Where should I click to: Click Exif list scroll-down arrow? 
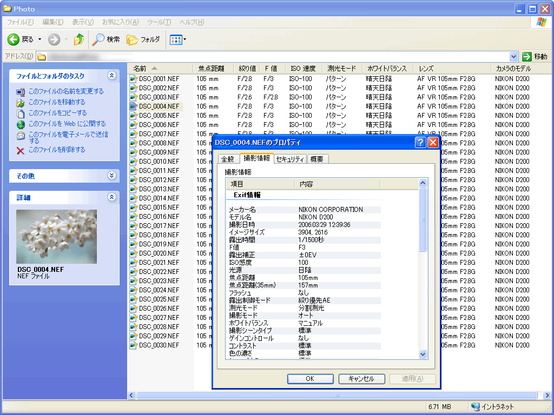click(x=423, y=354)
